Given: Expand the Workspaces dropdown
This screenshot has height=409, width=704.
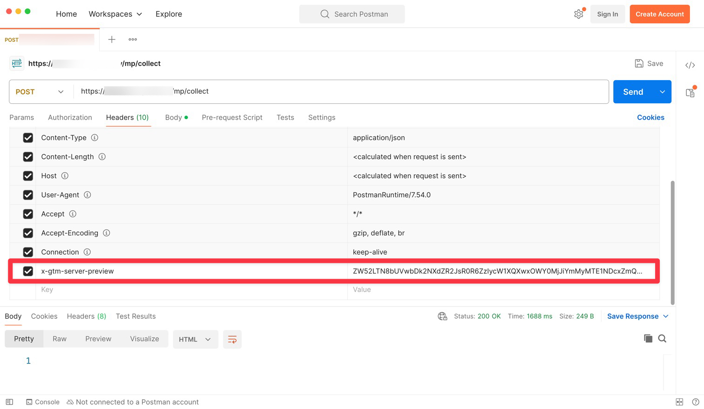Looking at the screenshot, I should pos(115,14).
